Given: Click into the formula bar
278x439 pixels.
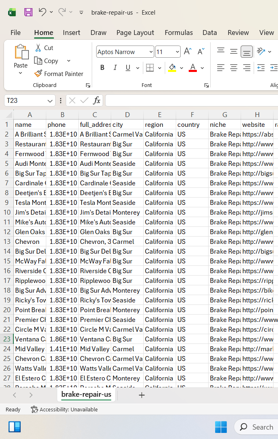Looking at the screenshot, I should point(192,100).
